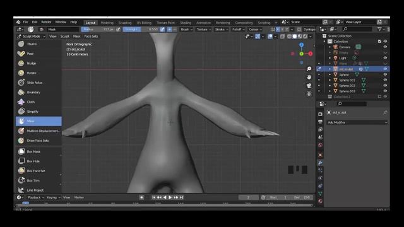Click the Blender logo menu
404x227 pixels.
18,22
